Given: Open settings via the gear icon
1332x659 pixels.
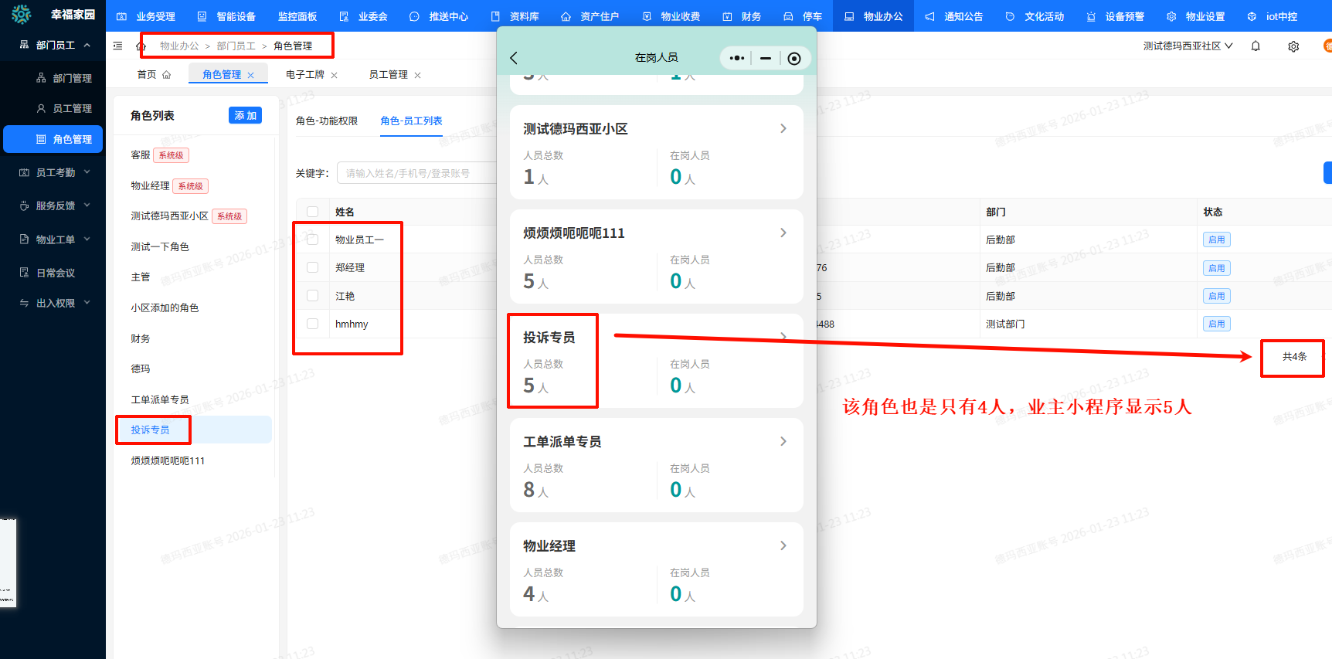Looking at the screenshot, I should pos(1293,46).
